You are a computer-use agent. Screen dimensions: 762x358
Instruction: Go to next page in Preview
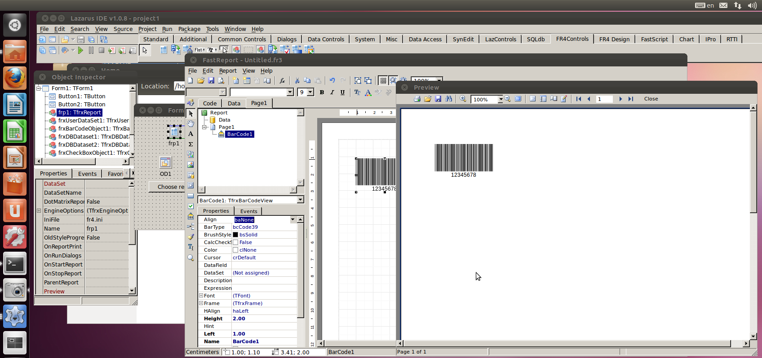[x=620, y=99]
